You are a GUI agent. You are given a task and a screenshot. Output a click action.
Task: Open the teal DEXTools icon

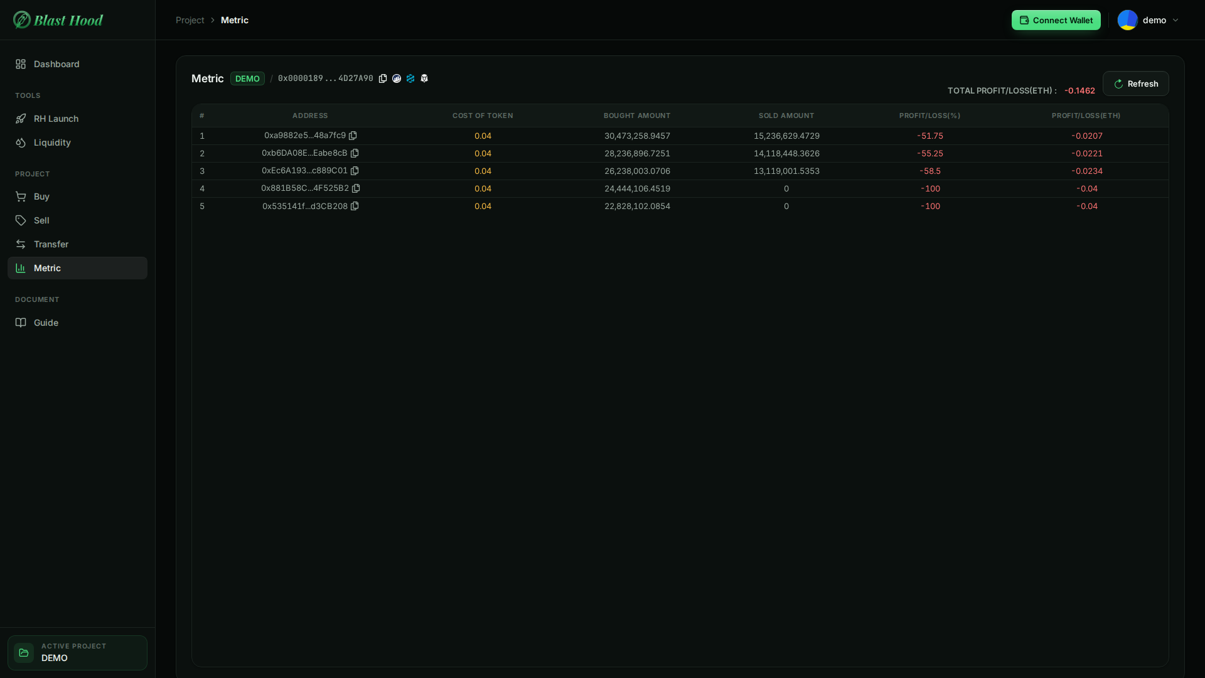click(410, 78)
